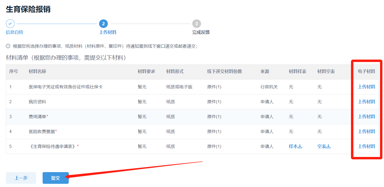The image size is (384, 187).
Task: Click the step 2 circle icon
Action: [103, 24]
